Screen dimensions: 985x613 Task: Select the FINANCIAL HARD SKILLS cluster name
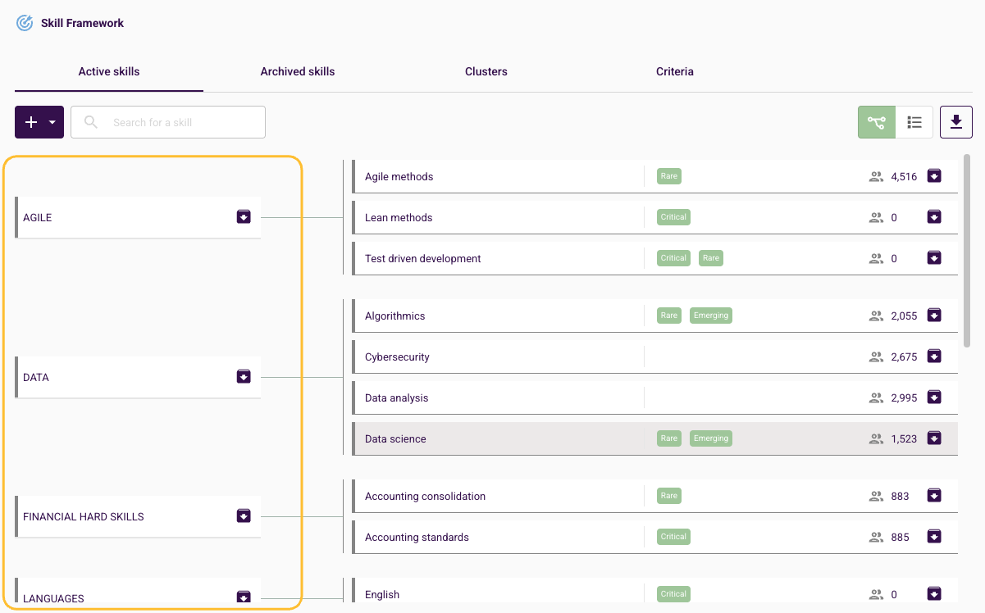click(84, 516)
